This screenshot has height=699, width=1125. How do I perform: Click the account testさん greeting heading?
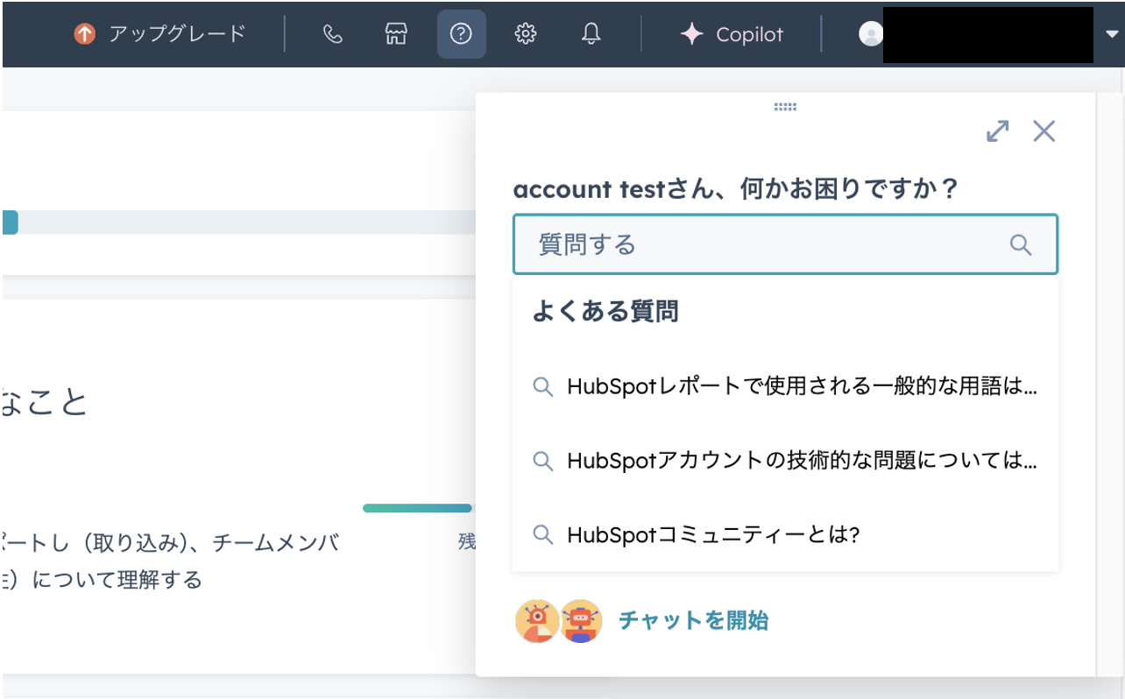coord(735,189)
